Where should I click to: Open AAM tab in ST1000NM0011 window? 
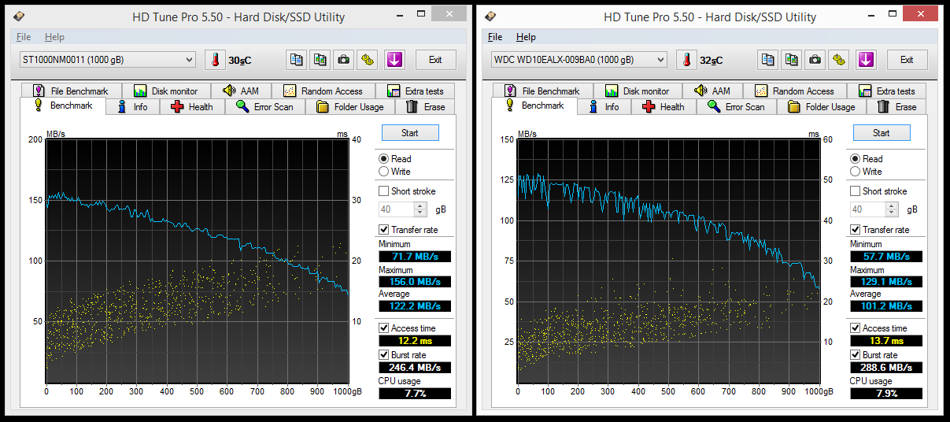tap(242, 91)
